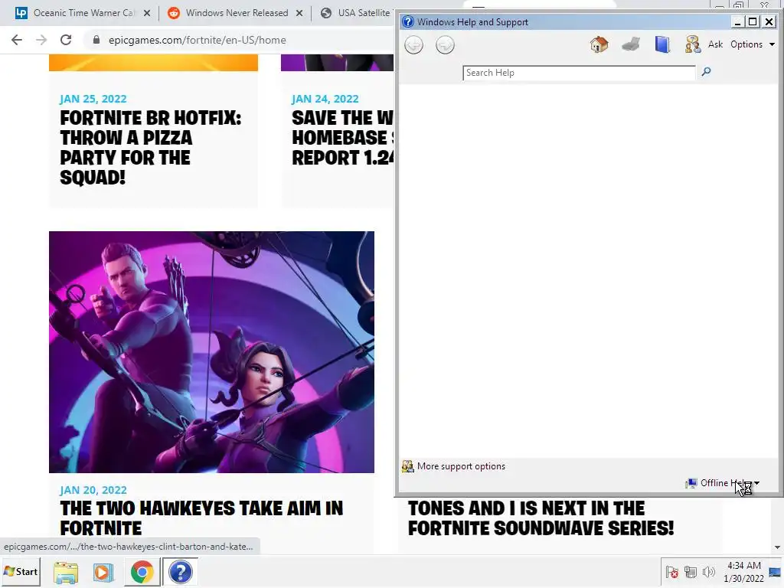Click page scrollbar down arrow in Chrome
This screenshot has height=588, width=784.
[x=777, y=547]
